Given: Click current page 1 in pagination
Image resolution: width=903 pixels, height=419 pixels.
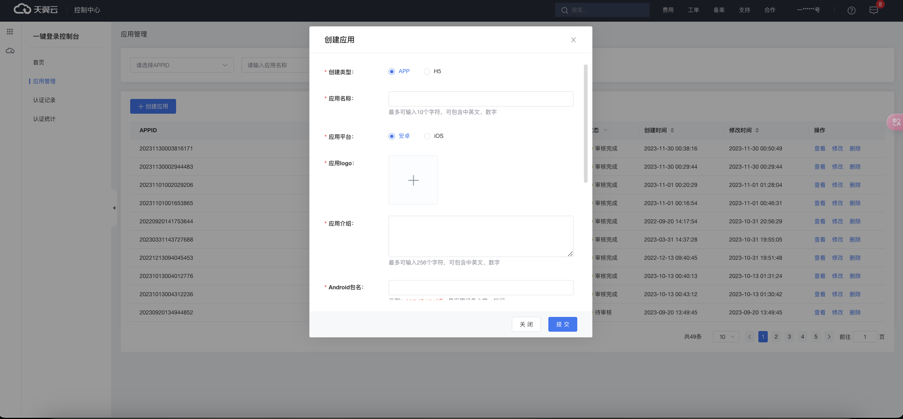Looking at the screenshot, I should [763, 337].
